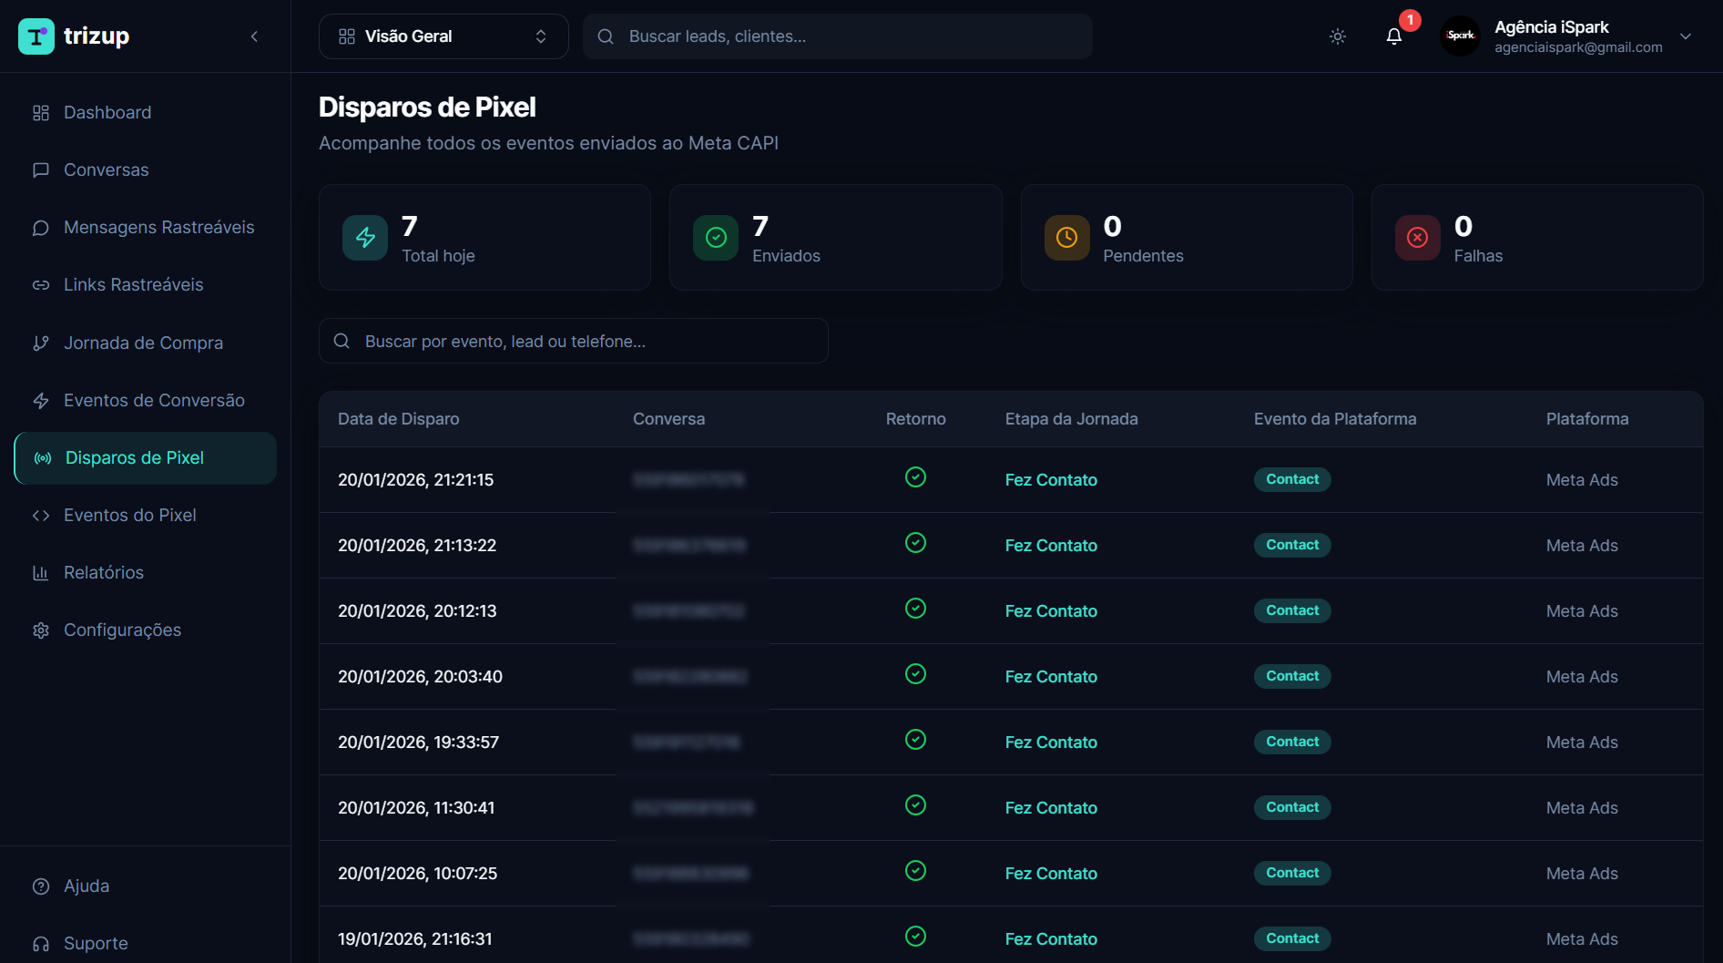The width and height of the screenshot is (1723, 963).
Task: Open the Visão Geral dropdown
Action: point(443,36)
